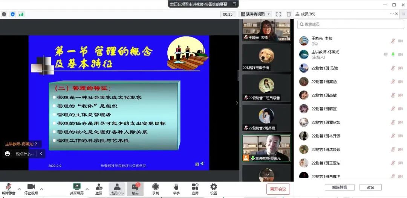
Task: Click the blue security shield icon
Action: tap(12, 14)
